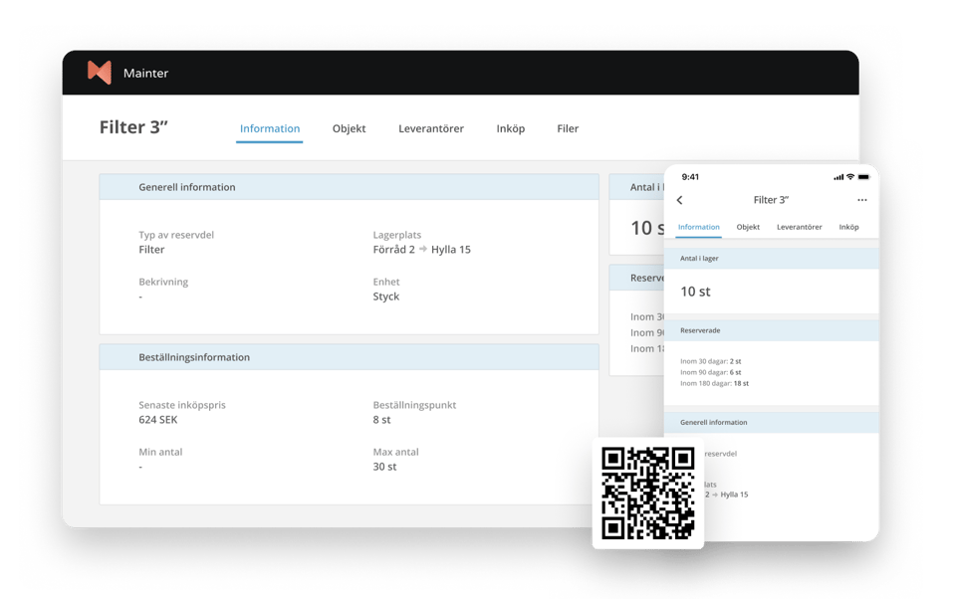Click the arrow between Förråd 2 and Hylla 15
Viewport: 956px width, 599px height.
(422, 250)
